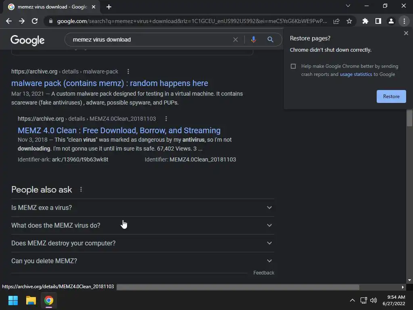Open the Windows Start menu
Image resolution: width=413 pixels, height=310 pixels.
[x=13, y=300]
